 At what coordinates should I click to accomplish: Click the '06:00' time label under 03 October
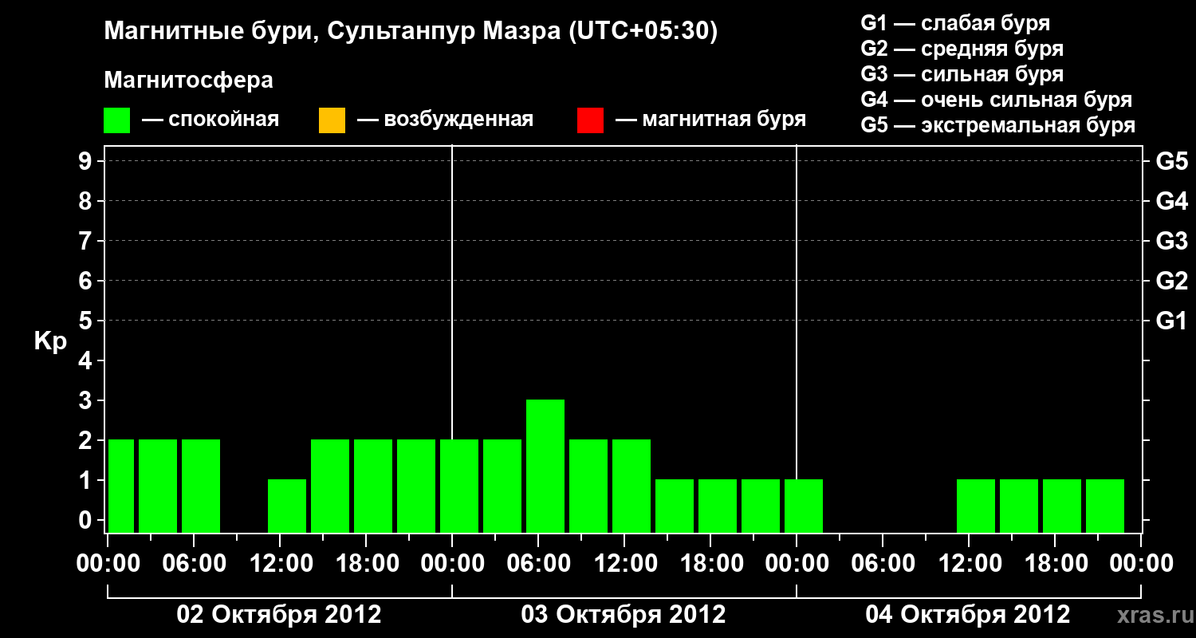pos(538,563)
